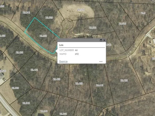
Task: Select parcel labeled 28.440
Action: click(100, 85)
